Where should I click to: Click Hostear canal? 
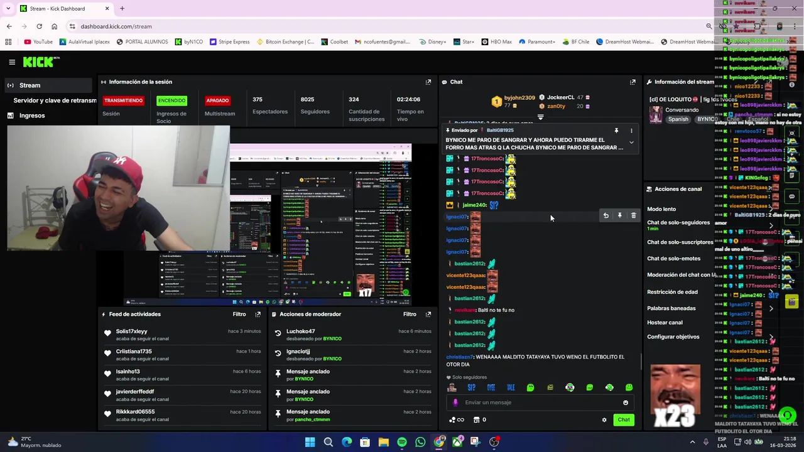(x=665, y=323)
